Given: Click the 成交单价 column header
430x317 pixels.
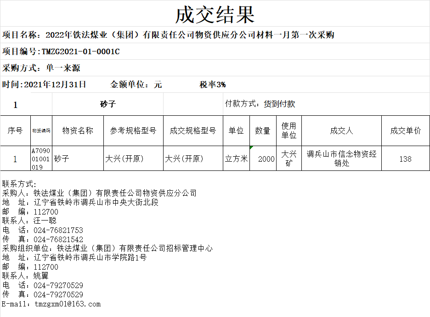Looking at the screenshot, I should 405,130.
